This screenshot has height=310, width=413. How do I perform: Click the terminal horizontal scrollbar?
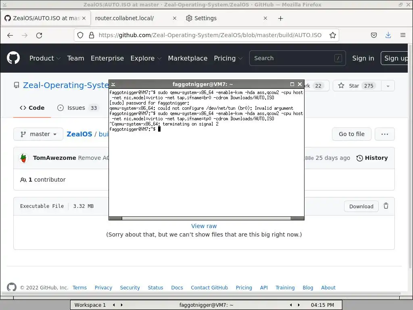206,218
